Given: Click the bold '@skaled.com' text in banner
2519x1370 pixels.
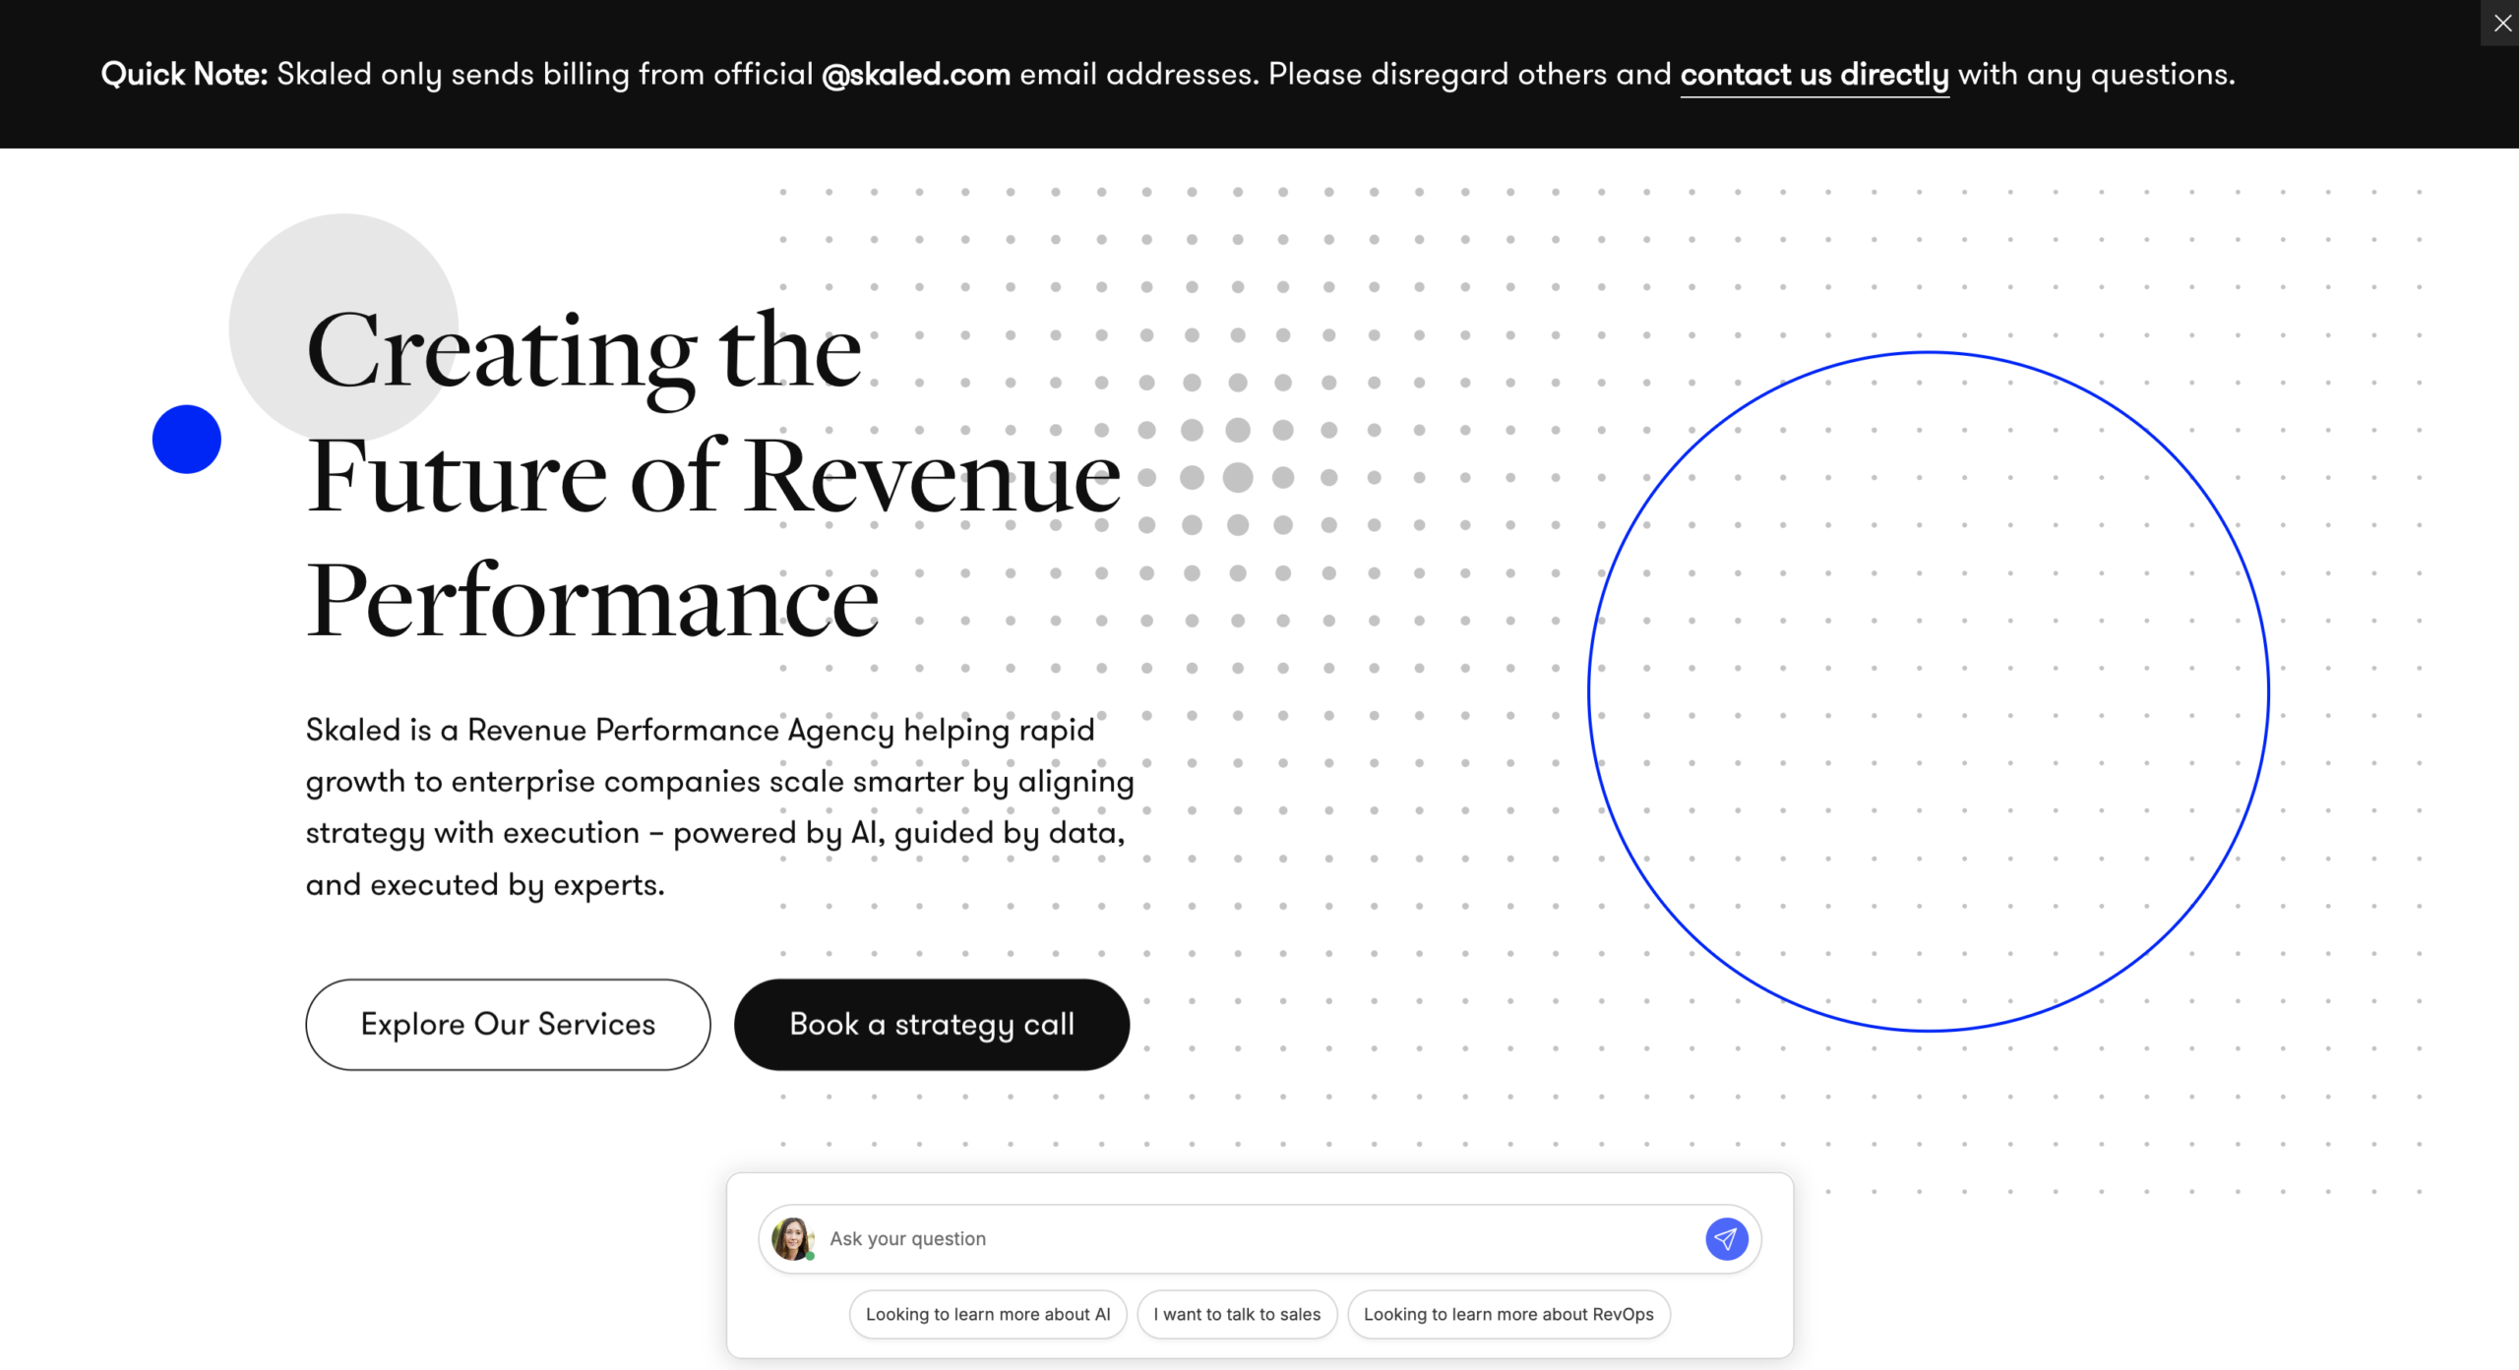Looking at the screenshot, I should coord(915,75).
